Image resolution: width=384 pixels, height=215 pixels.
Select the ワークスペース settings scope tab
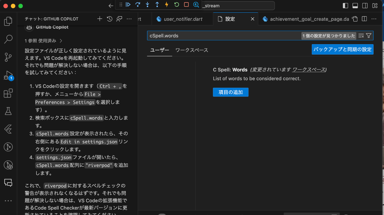192,50
